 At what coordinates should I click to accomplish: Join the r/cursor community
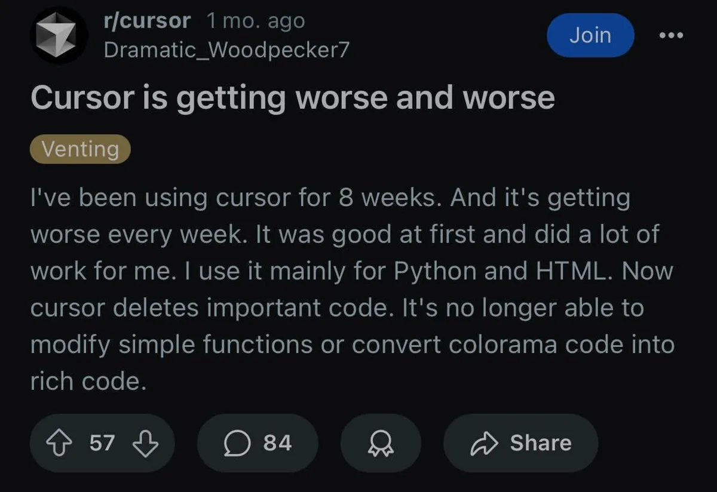coord(590,35)
